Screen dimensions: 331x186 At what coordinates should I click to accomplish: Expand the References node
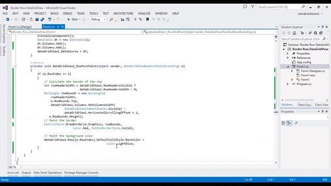288,58
